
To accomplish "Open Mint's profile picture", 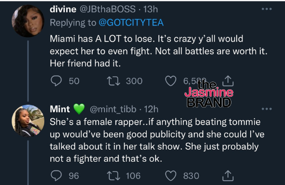I will 28,121.
